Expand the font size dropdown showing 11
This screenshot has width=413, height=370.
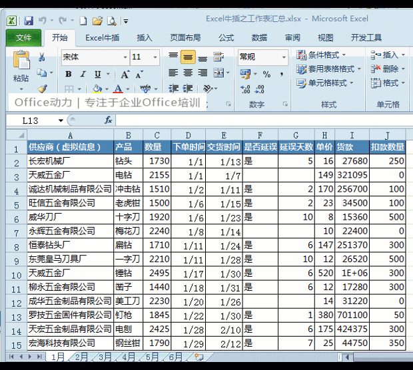tap(145, 57)
